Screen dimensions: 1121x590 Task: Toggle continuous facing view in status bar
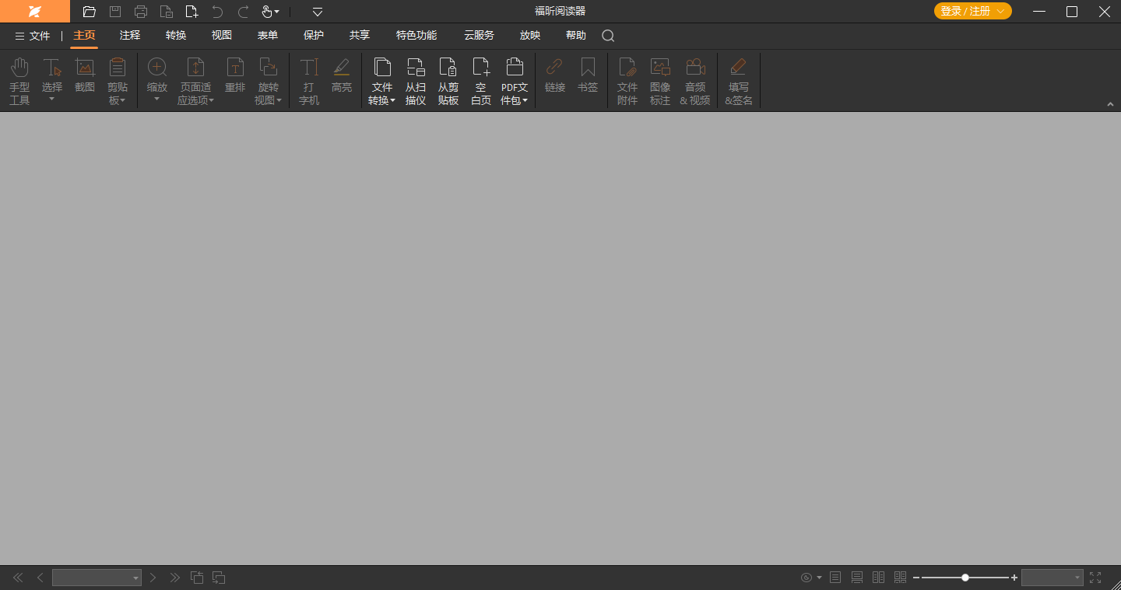901,578
